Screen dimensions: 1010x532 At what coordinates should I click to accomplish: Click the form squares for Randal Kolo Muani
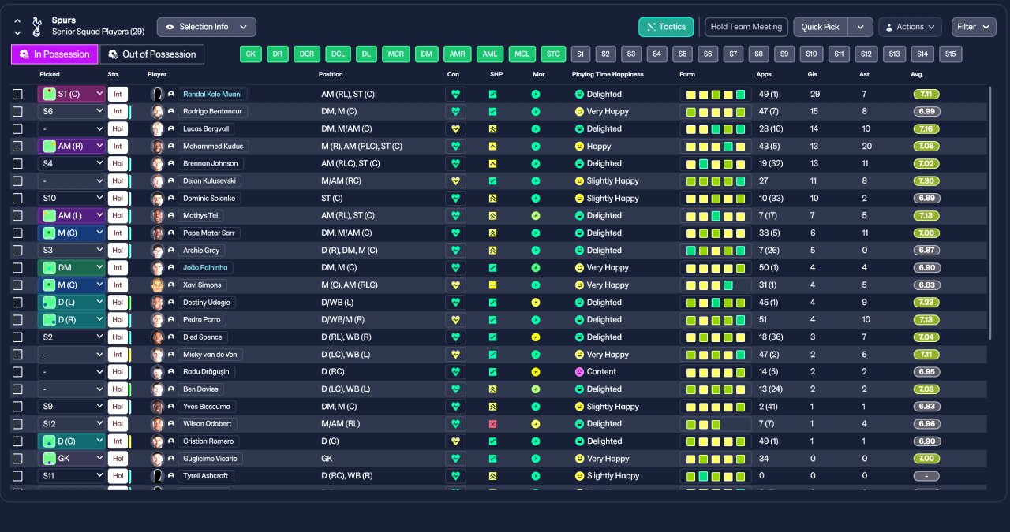coord(716,95)
